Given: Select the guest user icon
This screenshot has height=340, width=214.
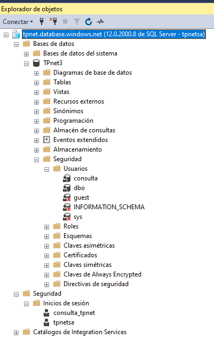Looking at the screenshot, I should pyautogui.click(x=67, y=197).
